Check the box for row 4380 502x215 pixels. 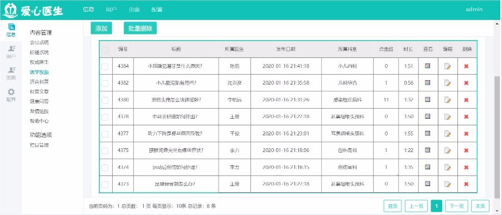pos(105,100)
